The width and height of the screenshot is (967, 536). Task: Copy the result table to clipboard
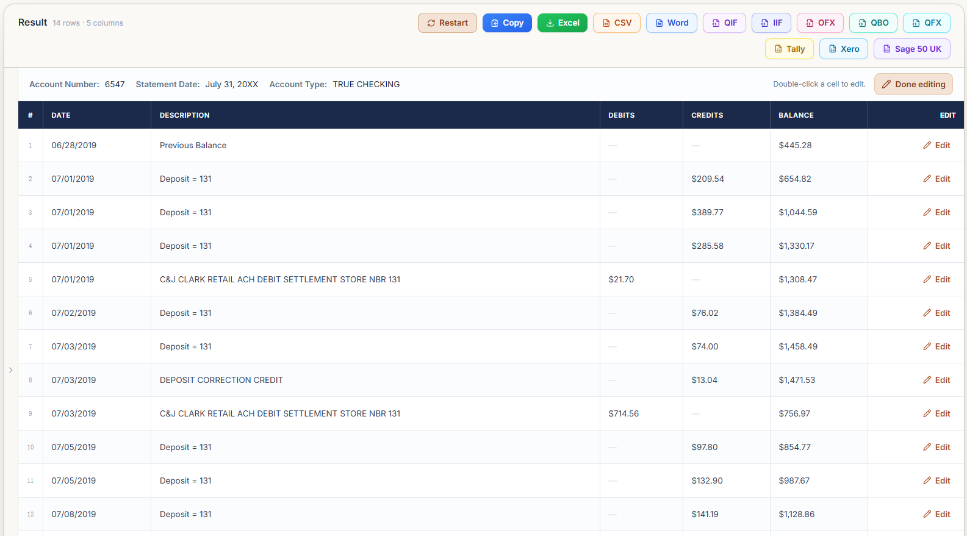507,23
